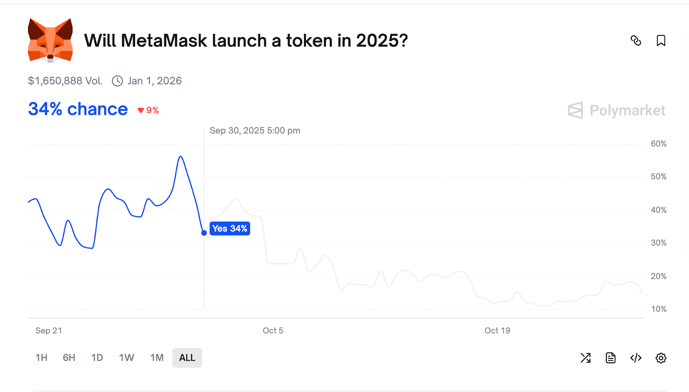Bookmark this MetaMask token market
Viewport: 689px width, 392px height.
point(661,40)
